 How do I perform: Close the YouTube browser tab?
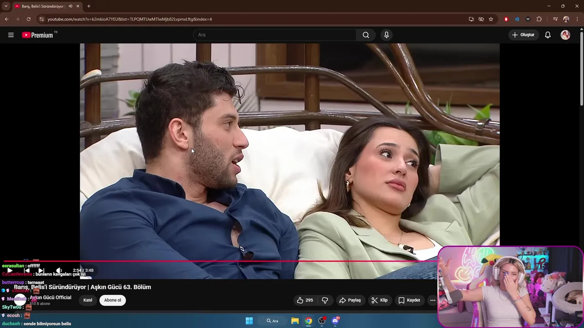(77, 6)
